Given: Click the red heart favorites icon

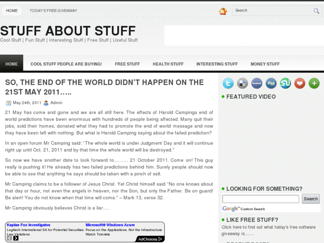Looking at the screenshot, I should [x=299, y=83].
